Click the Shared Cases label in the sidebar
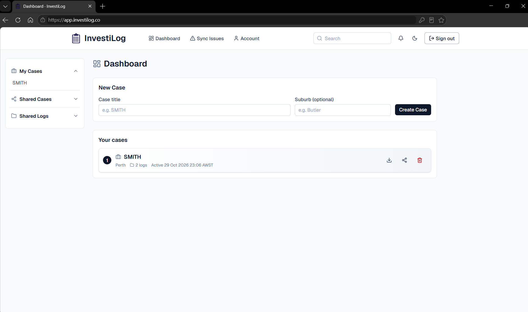The width and height of the screenshot is (528, 312). point(36,99)
